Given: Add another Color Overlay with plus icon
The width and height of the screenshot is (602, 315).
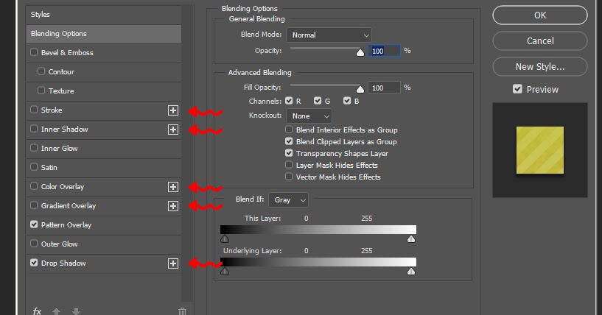Looking at the screenshot, I should pos(173,187).
